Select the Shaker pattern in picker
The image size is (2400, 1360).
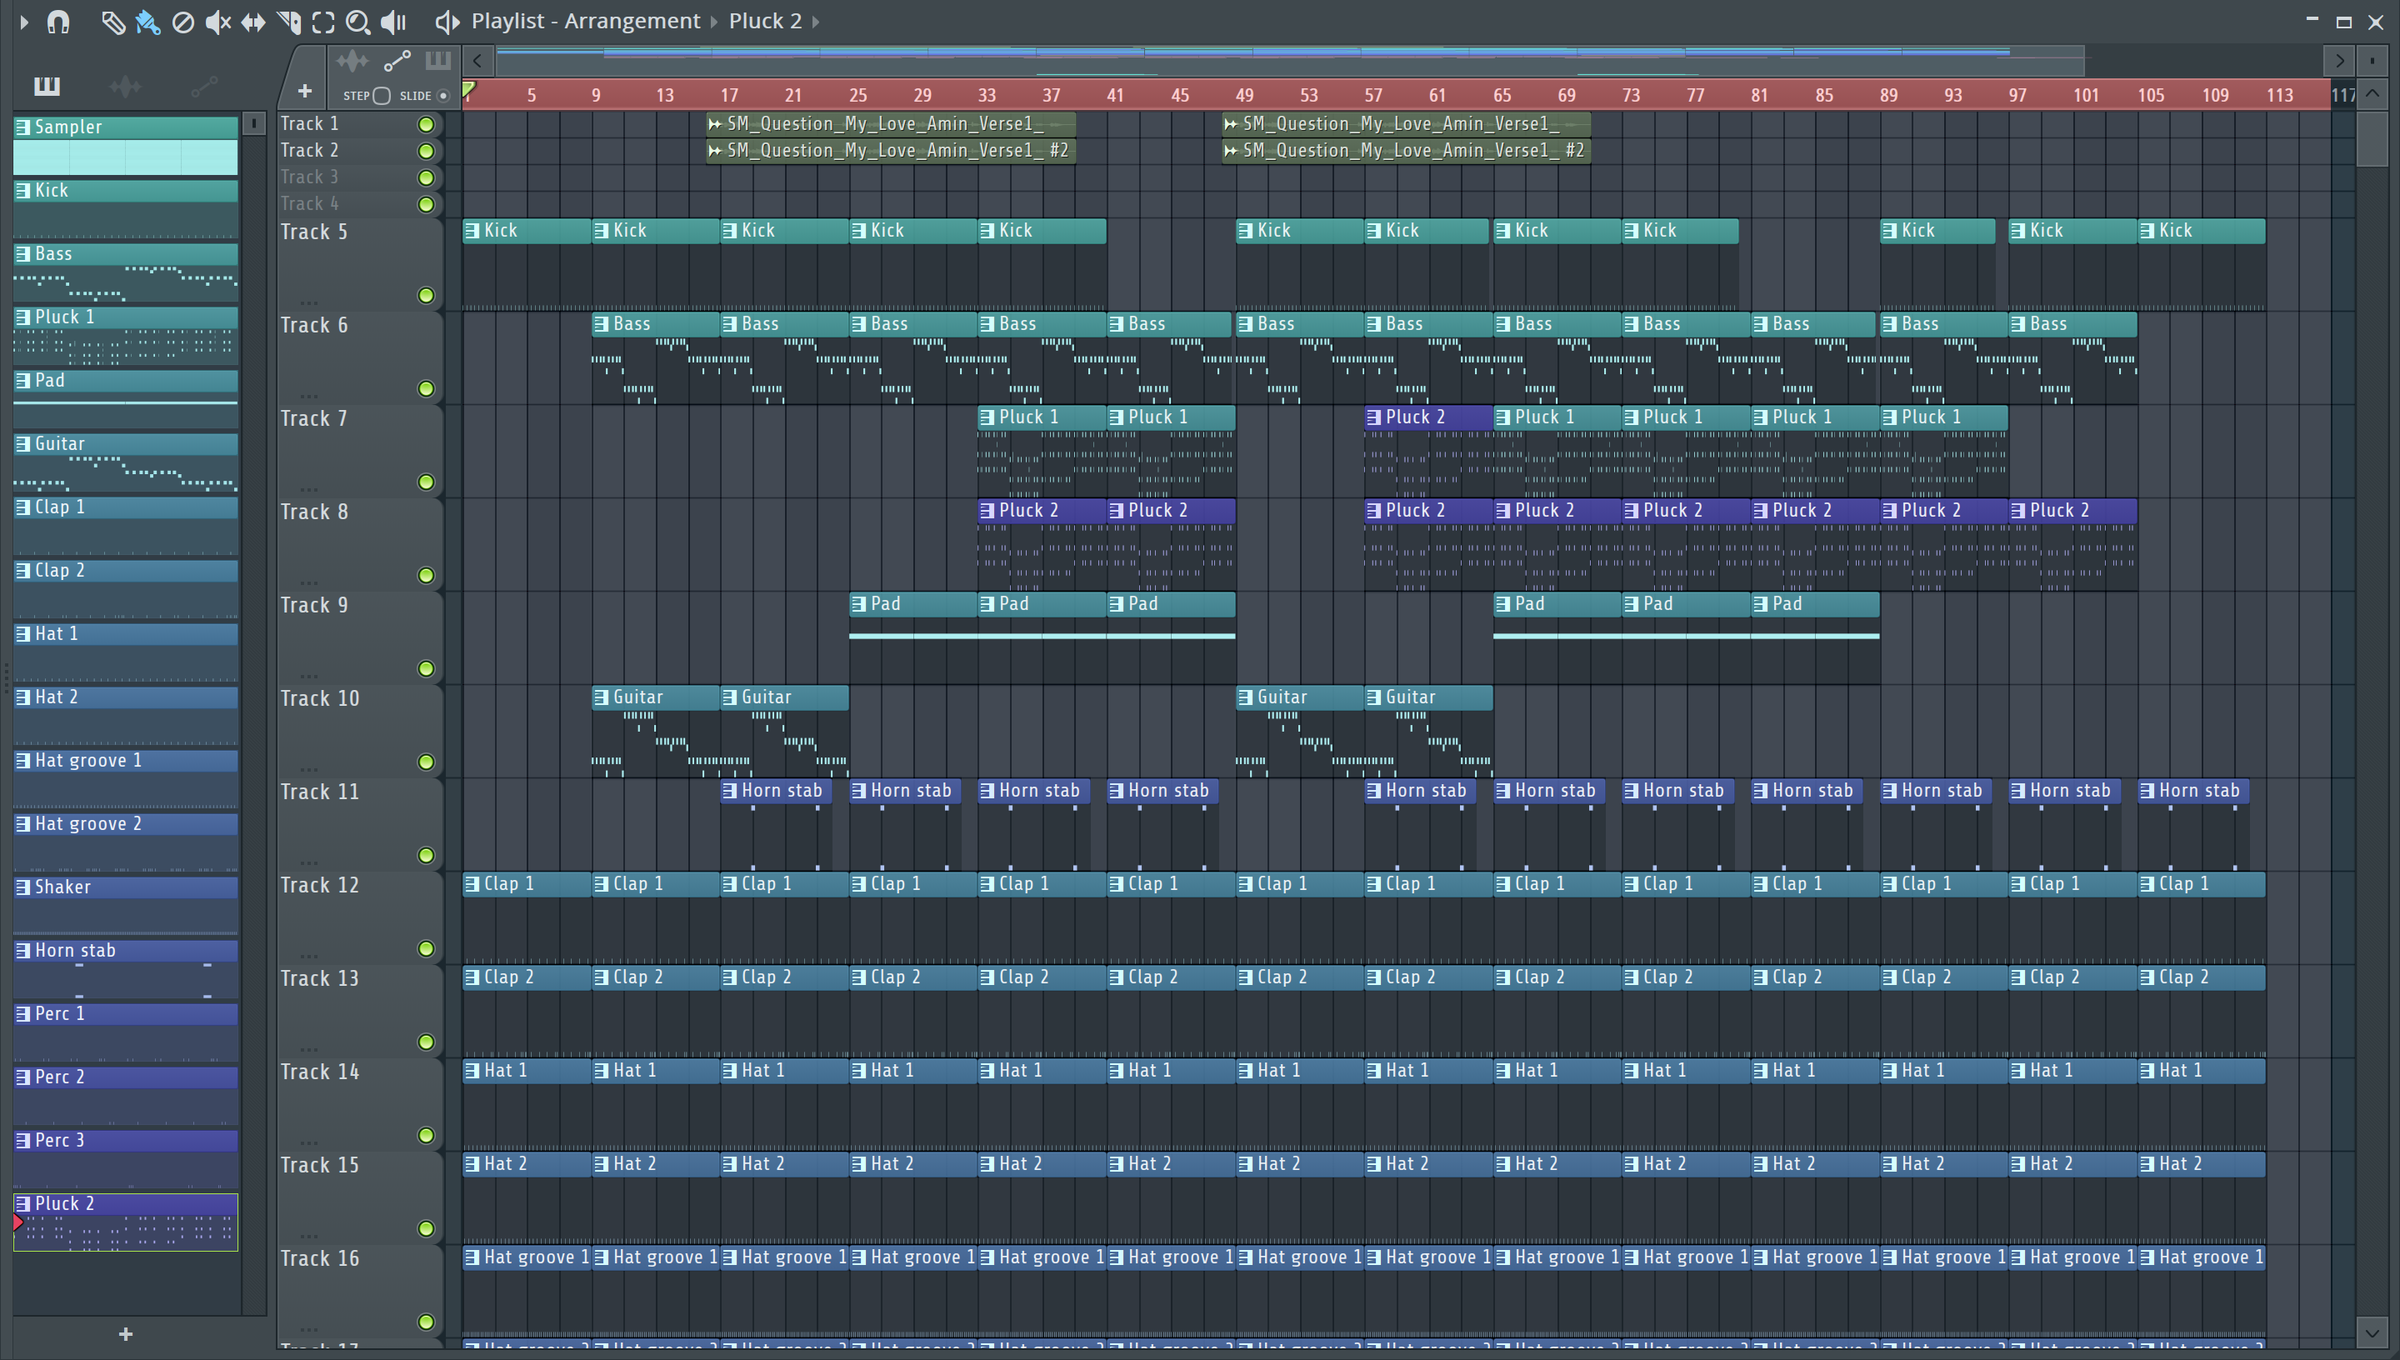pyautogui.click(x=125, y=905)
